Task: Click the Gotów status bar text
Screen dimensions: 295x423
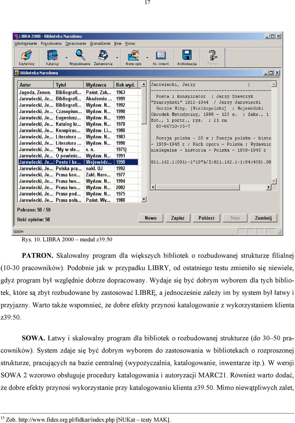Action: (x=18, y=231)
